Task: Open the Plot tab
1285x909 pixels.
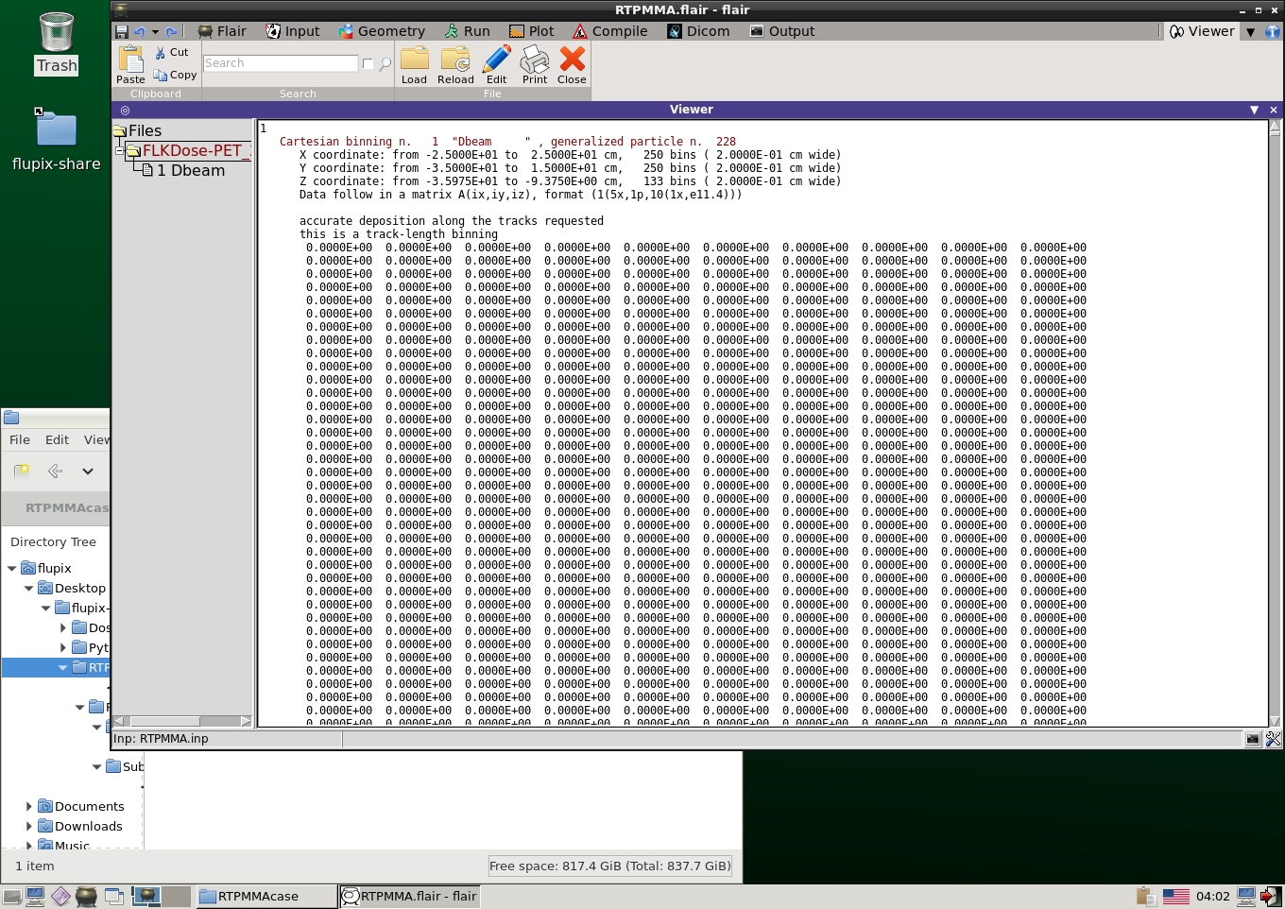Action: click(532, 31)
